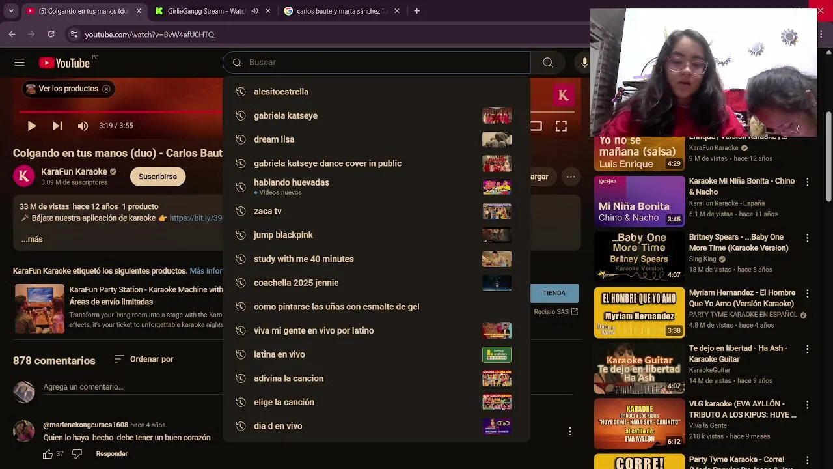The image size is (833, 469).
Task: Skip to the next video
Action: click(57, 126)
